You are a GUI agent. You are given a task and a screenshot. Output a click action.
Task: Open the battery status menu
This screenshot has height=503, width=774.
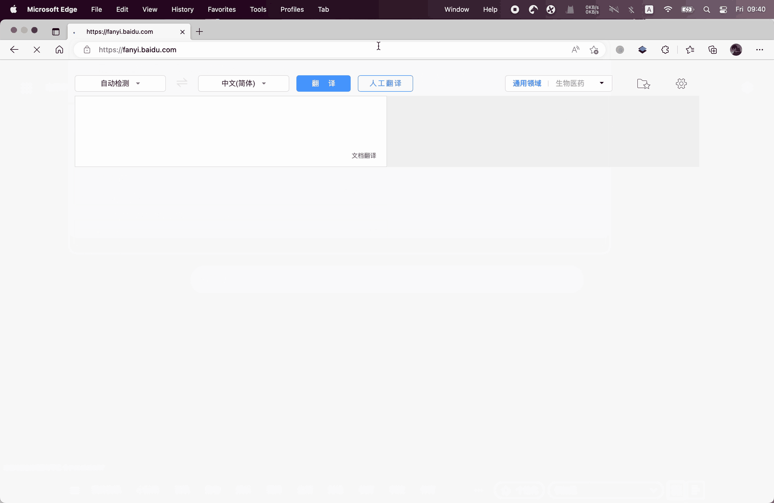(687, 9)
